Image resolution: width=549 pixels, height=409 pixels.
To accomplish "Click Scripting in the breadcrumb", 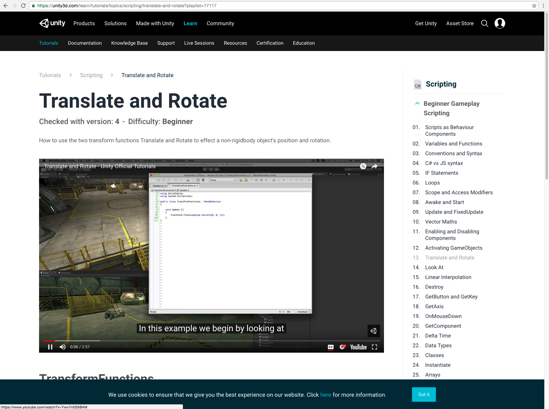I will click(x=91, y=75).
